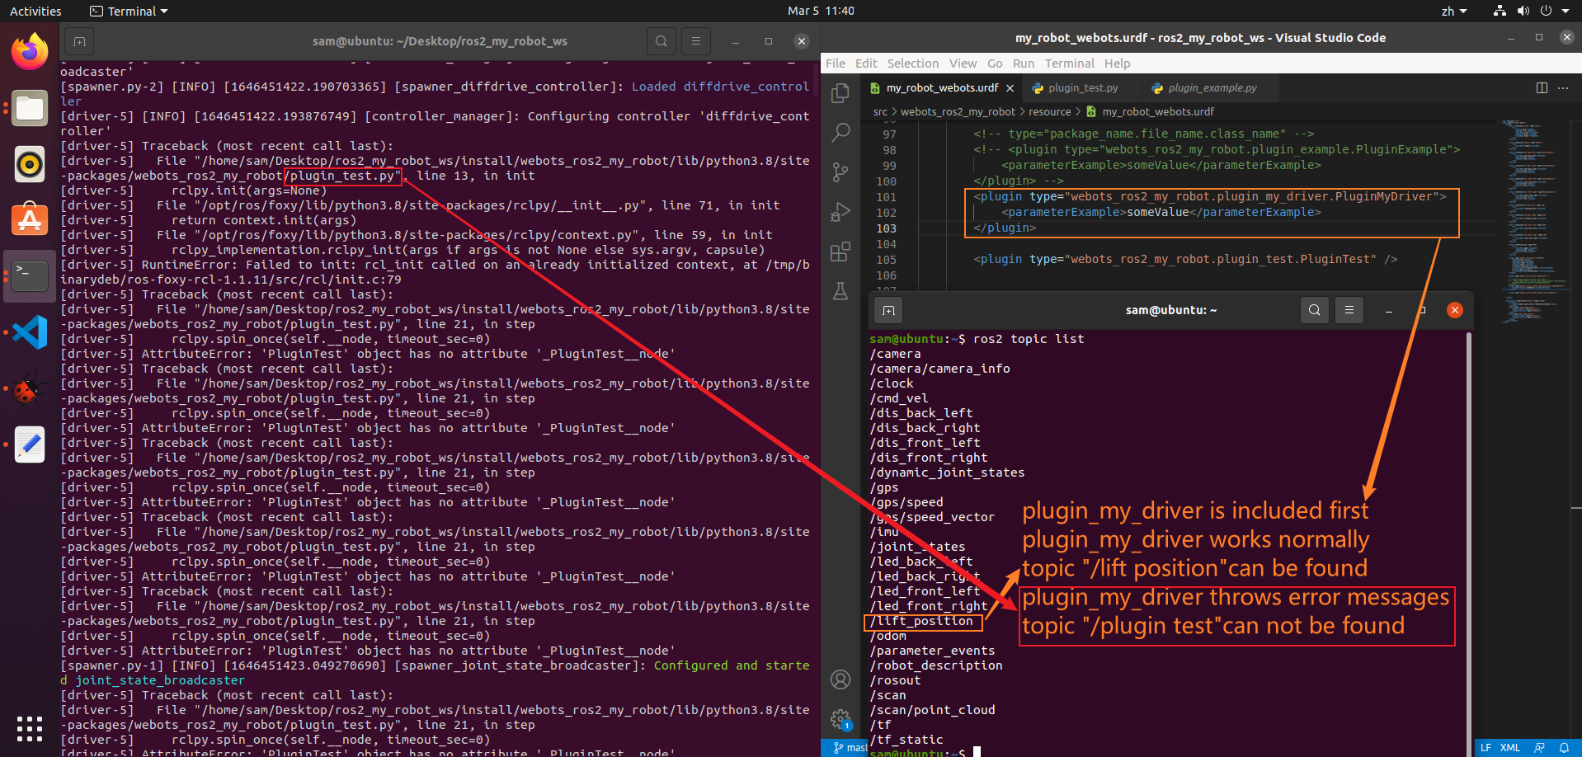1582x757 pixels.
Task: Open the Accounts icon in Activity Bar
Action: 840,679
